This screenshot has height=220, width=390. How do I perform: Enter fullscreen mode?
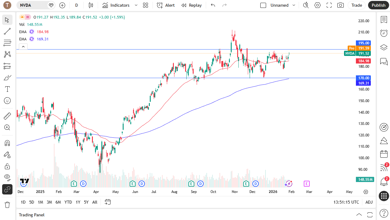pos(329,5)
